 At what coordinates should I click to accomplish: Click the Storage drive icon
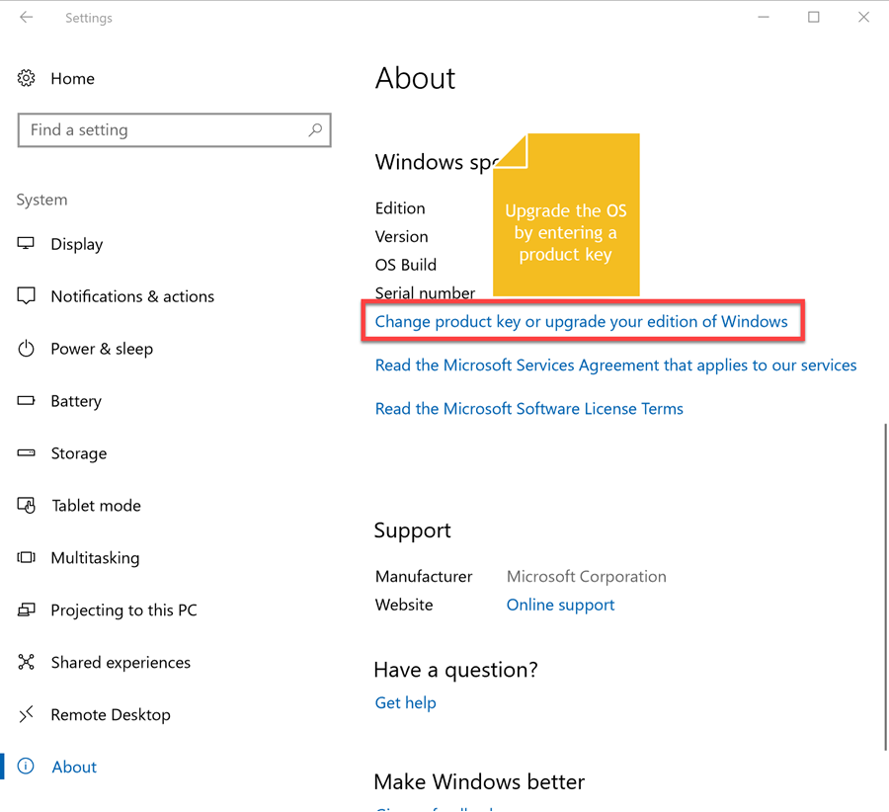[x=27, y=453]
